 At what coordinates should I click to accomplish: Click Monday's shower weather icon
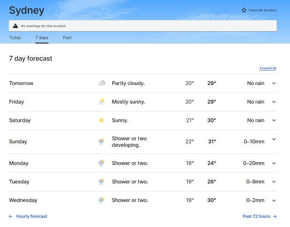[101, 163]
